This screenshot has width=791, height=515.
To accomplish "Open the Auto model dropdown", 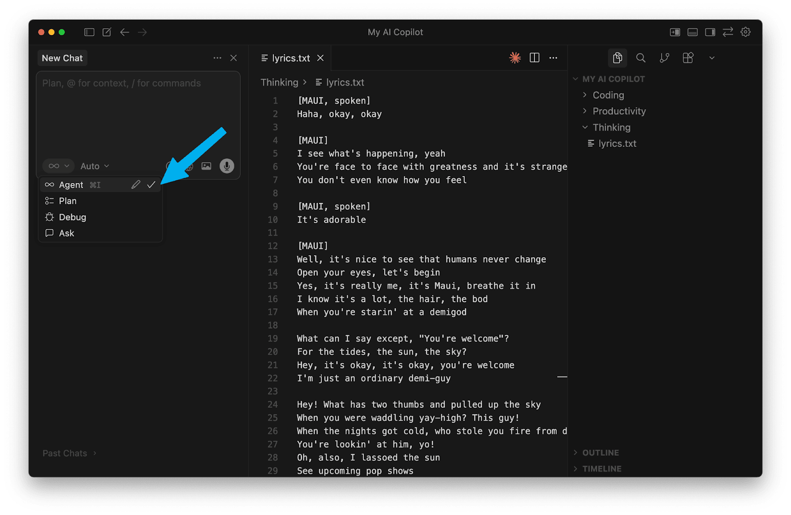I will pos(94,166).
